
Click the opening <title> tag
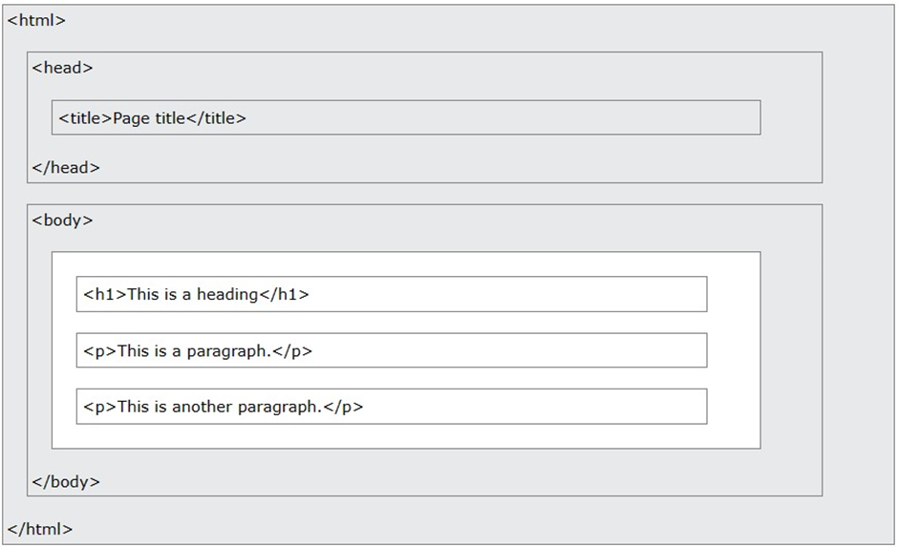(x=85, y=118)
